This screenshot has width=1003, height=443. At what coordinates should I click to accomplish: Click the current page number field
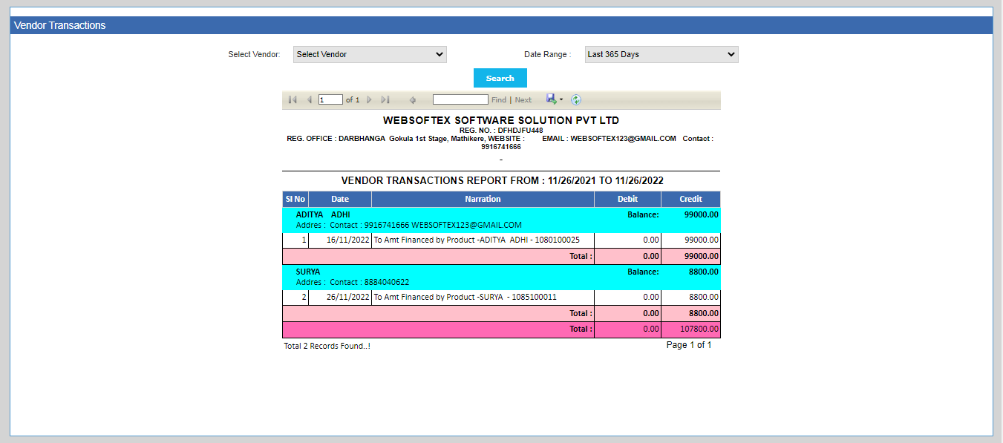(x=330, y=99)
